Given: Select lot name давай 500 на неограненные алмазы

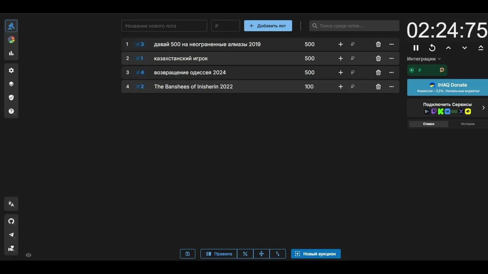Looking at the screenshot, I should (207, 44).
